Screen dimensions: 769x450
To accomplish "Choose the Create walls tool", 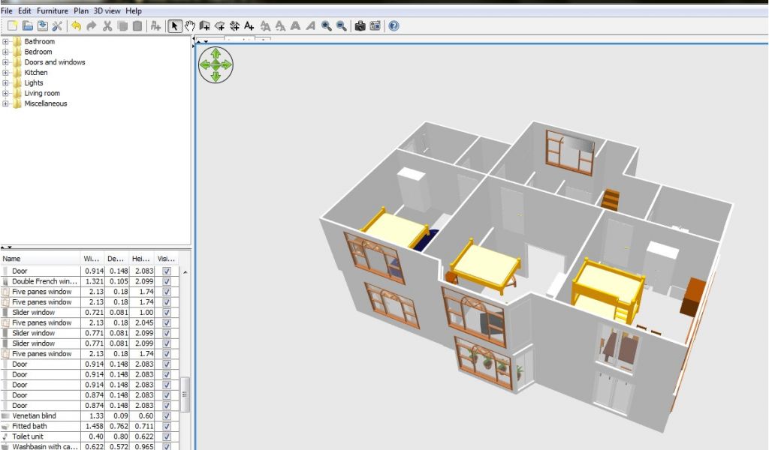I will click(204, 26).
